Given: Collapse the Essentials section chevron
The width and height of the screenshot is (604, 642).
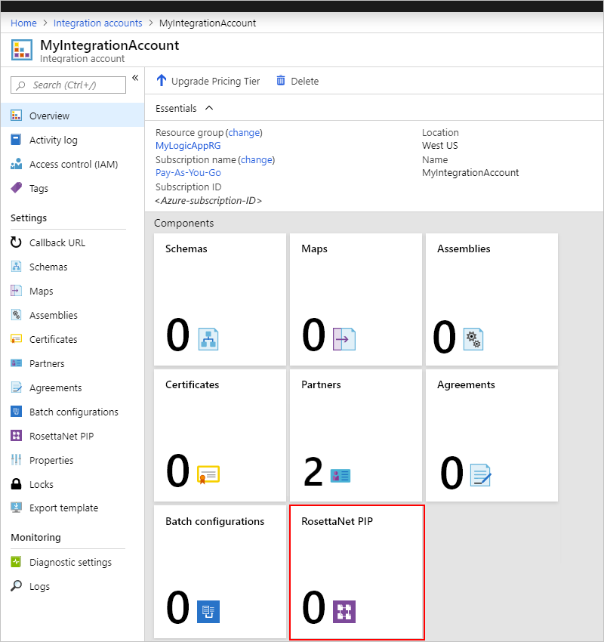Looking at the screenshot, I should coord(209,108).
